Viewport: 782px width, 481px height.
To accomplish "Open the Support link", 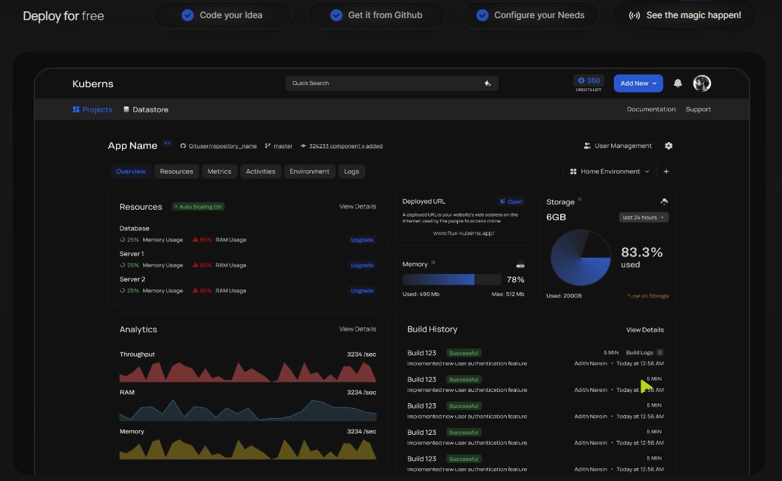I will 698,109.
